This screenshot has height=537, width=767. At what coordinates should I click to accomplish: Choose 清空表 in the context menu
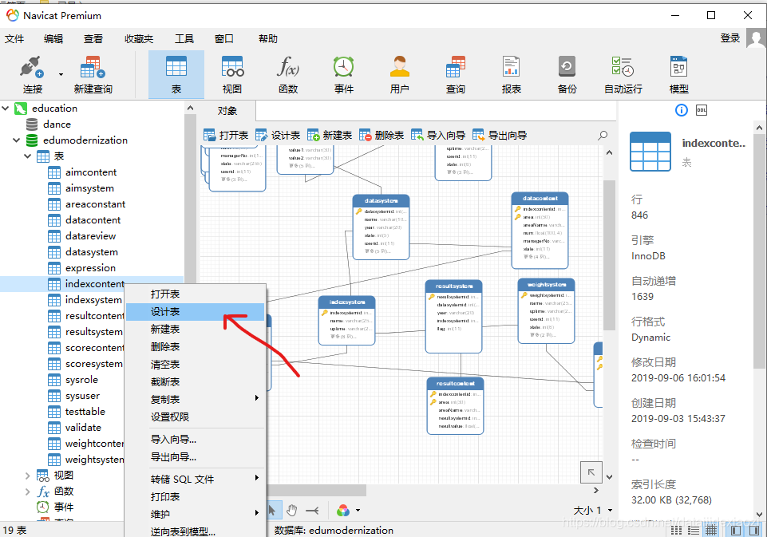point(196,365)
